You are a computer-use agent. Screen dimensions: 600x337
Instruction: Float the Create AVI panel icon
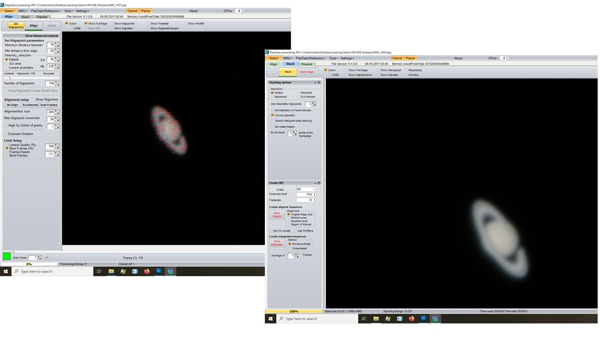point(319,183)
